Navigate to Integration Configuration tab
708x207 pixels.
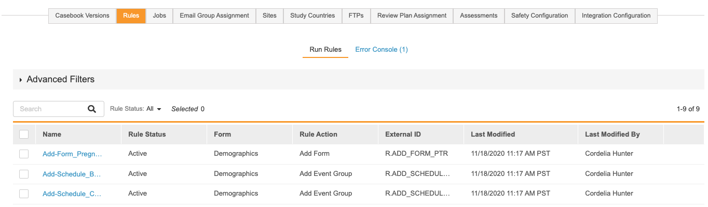616,16
